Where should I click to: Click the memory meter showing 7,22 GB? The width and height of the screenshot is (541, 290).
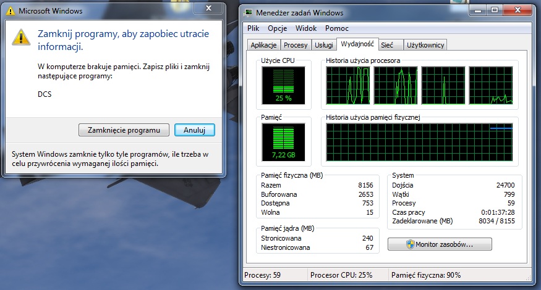[283, 142]
